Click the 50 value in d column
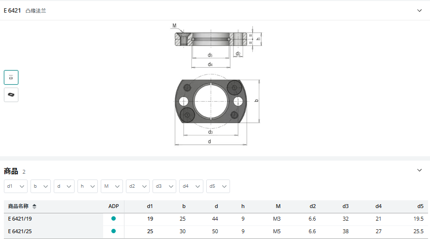Image resolution: width=430 pixels, height=239 pixels. coord(215,231)
